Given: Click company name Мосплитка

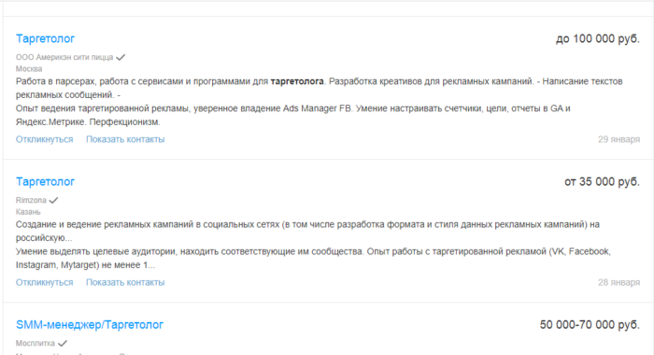Looking at the screenshot, I should tap(36, 343).
